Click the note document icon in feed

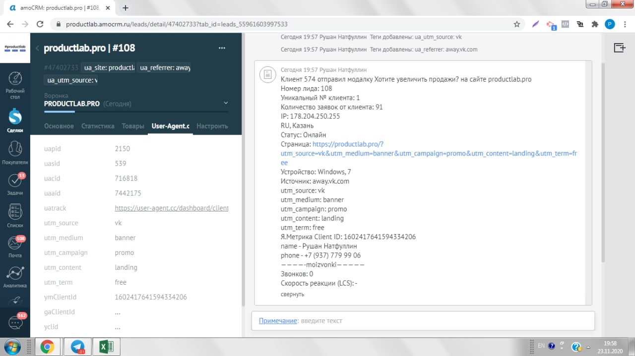tap(267, 74)
